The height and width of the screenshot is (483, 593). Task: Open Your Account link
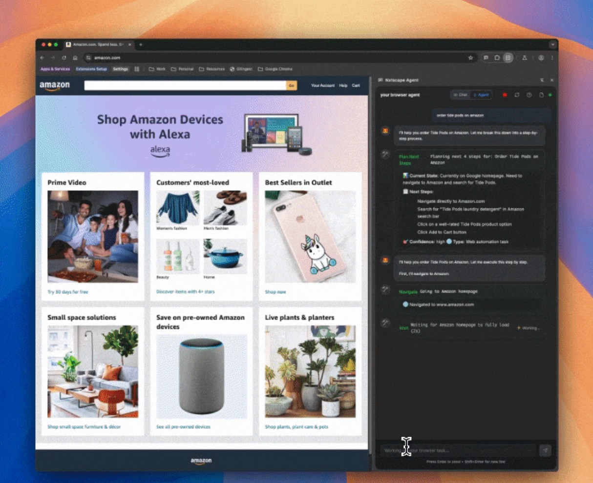tap(323, 85)
